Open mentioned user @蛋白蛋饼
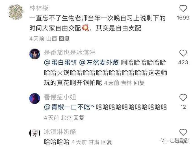 coord(61,62)
